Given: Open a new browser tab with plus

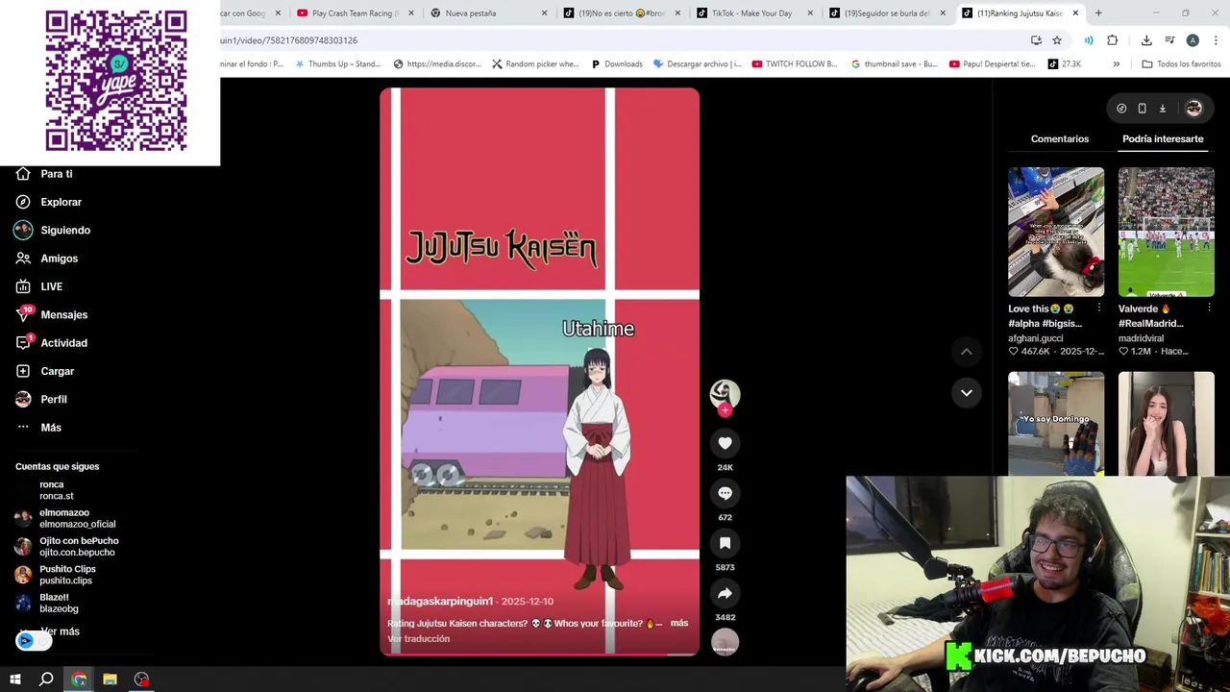Looking at the screenshot, I should 1098,12.
